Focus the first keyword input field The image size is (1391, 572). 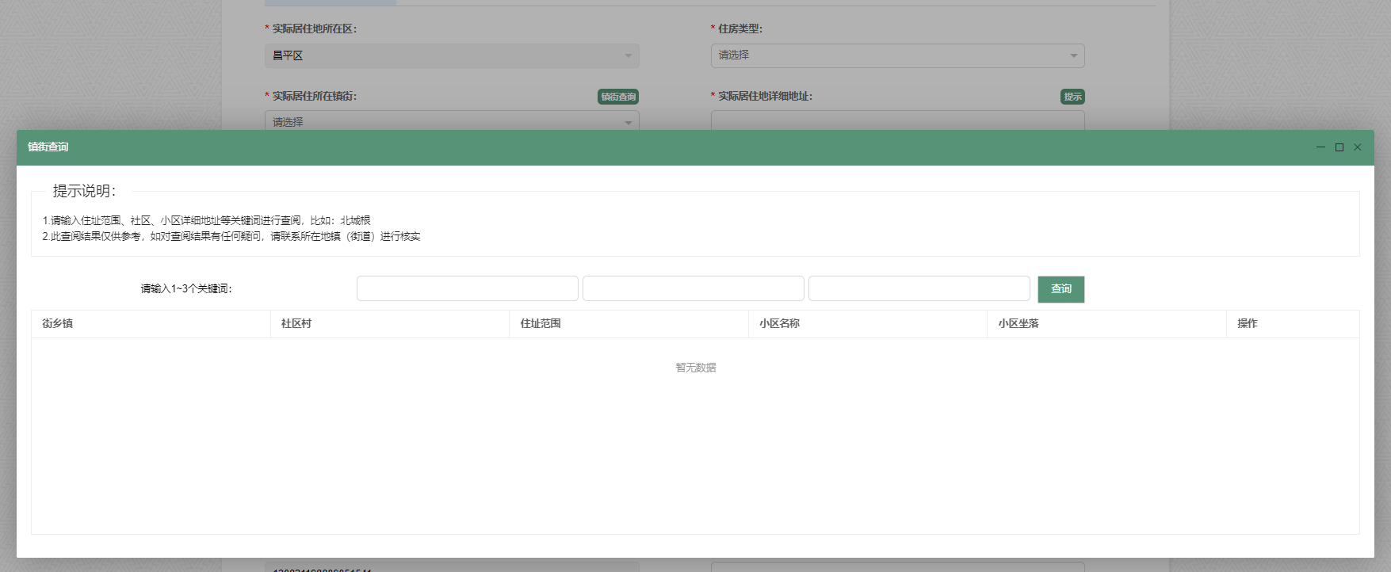pyautogui.click(x=468, y=288)
